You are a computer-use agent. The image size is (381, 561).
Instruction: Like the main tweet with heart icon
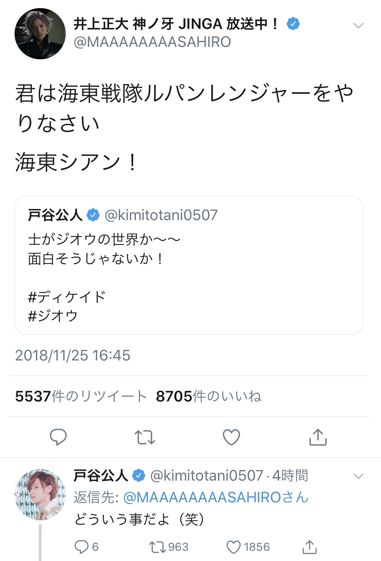pos(231,437)
